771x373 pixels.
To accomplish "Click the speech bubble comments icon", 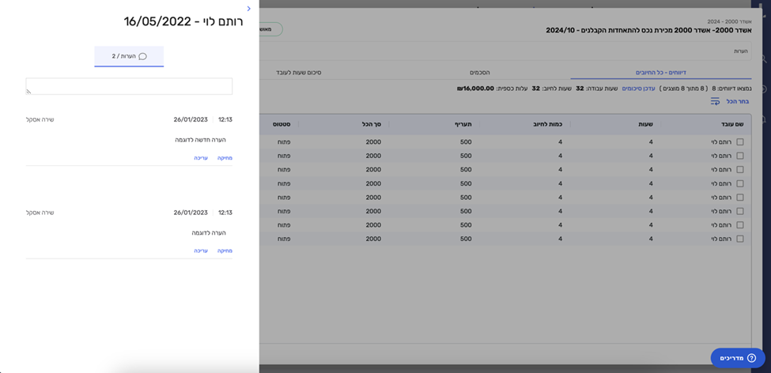I will [142, 56].
